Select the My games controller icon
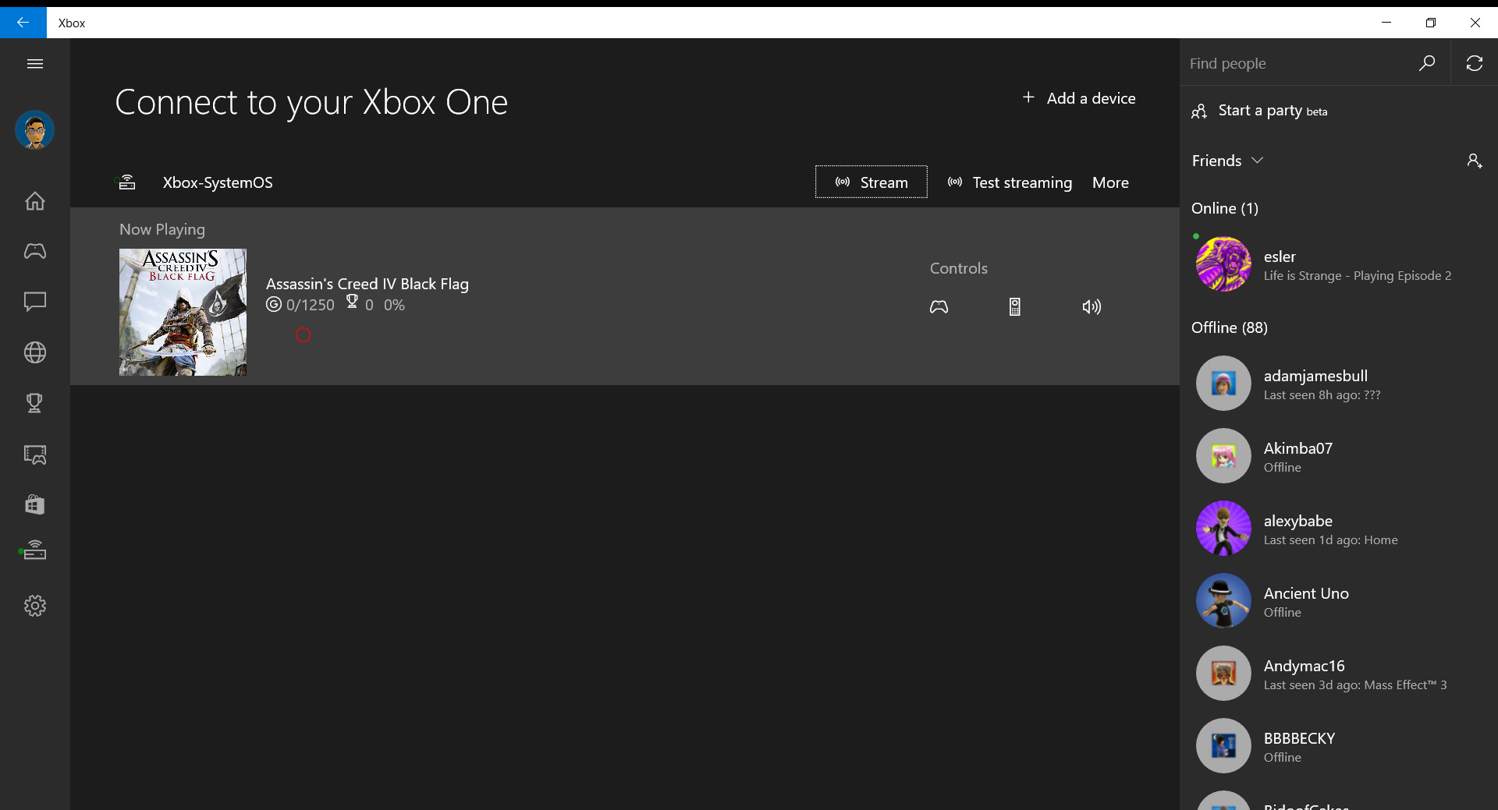This screenshot has height=810, width=1498. coord(35,251)
